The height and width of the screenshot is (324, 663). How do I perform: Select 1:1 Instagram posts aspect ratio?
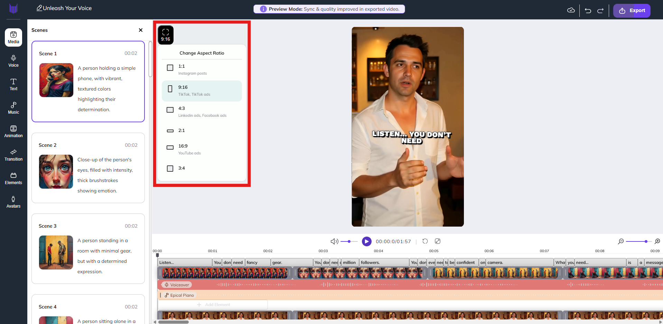[202, 70]
